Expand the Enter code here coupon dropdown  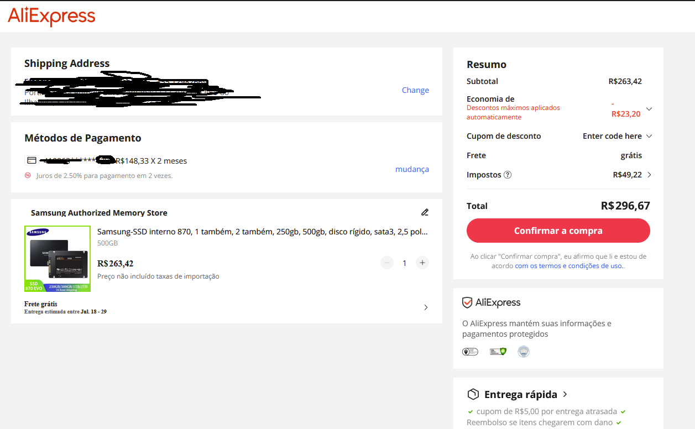pyautogui.click(x=649, y=136)
